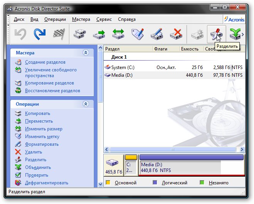Open the Сервис menu

[x=104, y=19]
